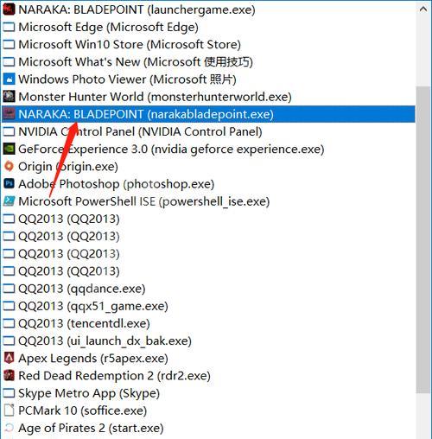The width and height of the screenshot is (432, 439).
Task: Click the launchergame.exe NARAKA red icon
Action: pyautogui.click(x=9, y=10)
